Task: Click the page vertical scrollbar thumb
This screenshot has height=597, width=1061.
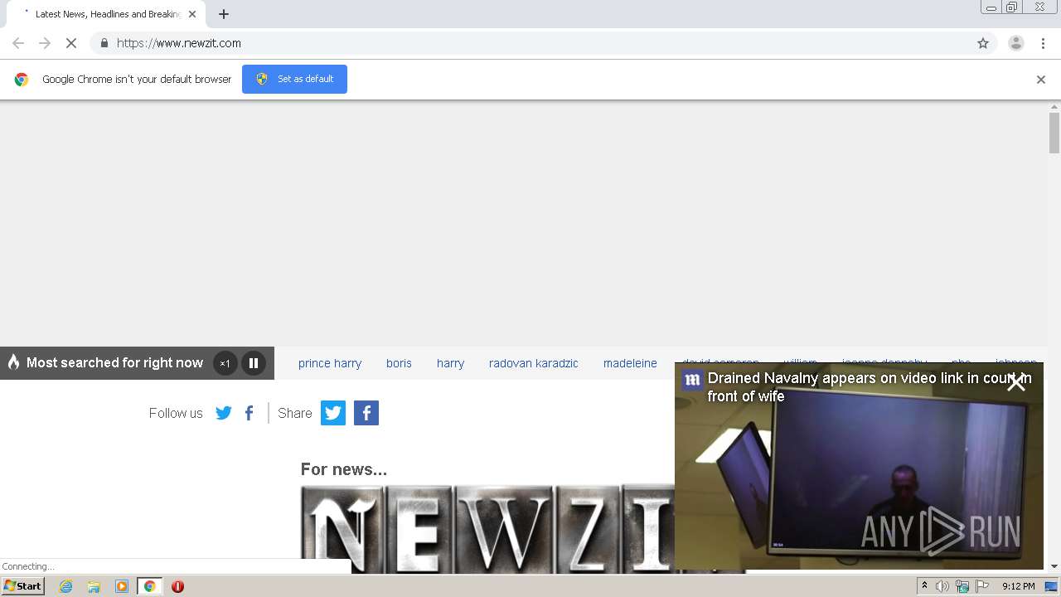Action: (1054, 133)
